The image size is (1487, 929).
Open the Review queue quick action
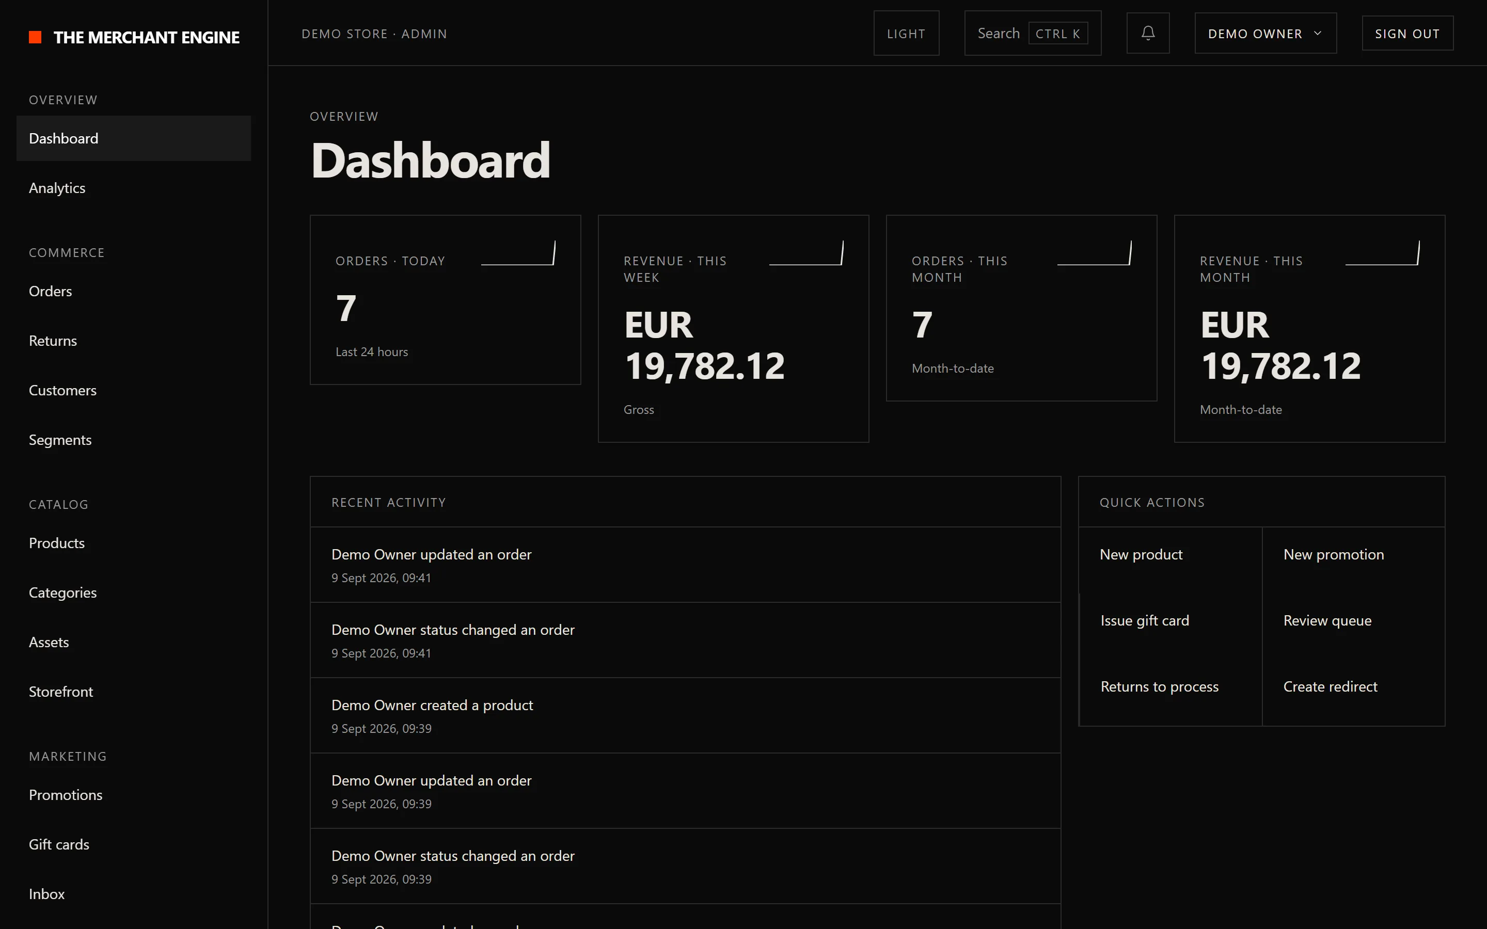[1354, 626]
